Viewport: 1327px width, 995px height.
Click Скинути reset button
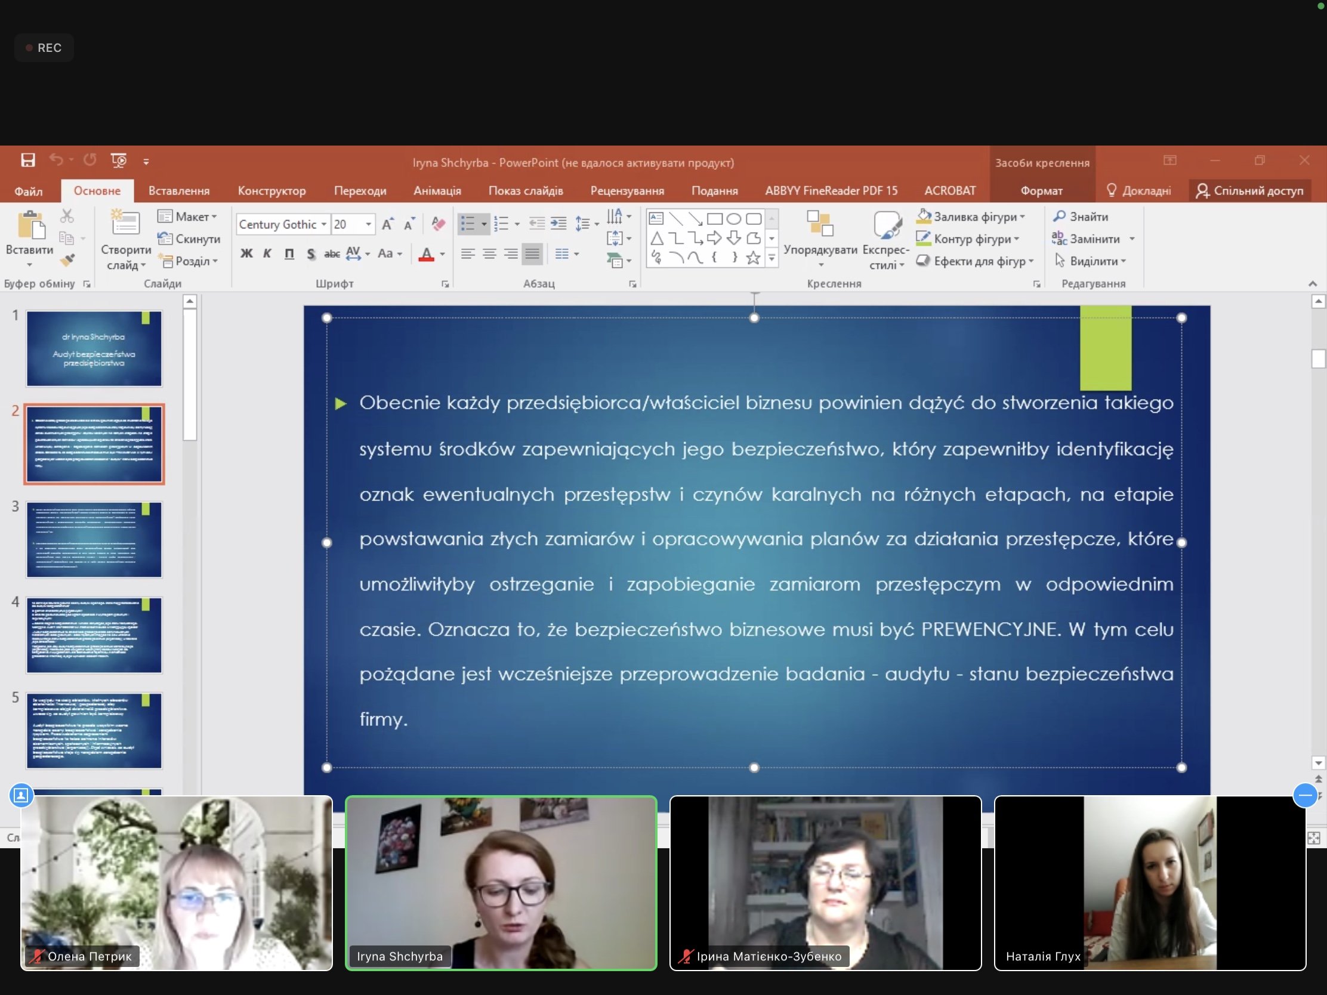(189, 239)
